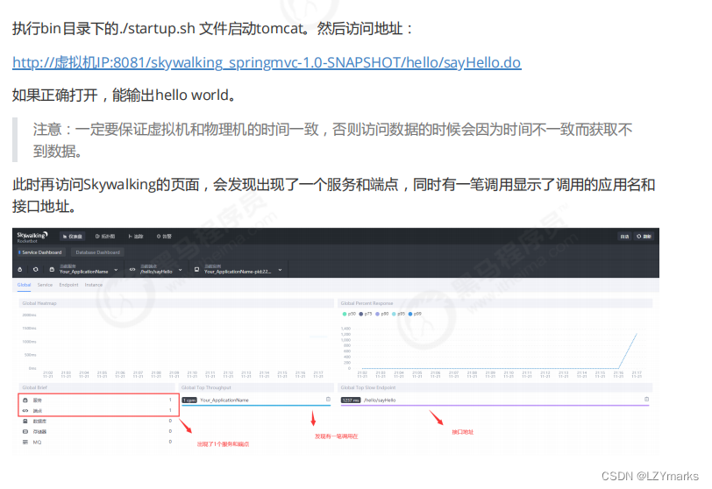
Task: Open the 追踪 trace nav item
Action: tap(136, 237)
